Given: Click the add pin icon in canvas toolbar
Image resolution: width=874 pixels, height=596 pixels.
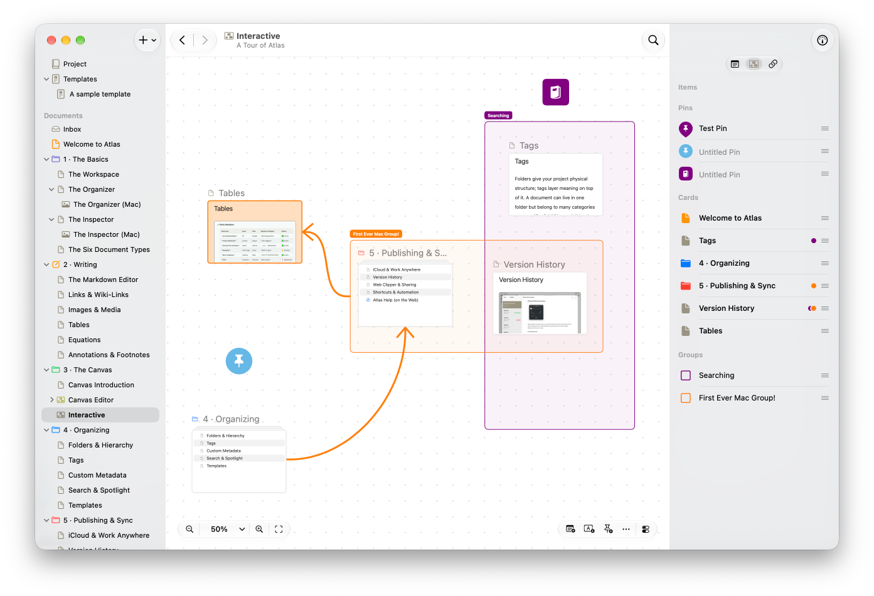Looking at the screenshot, I should 608,529.
